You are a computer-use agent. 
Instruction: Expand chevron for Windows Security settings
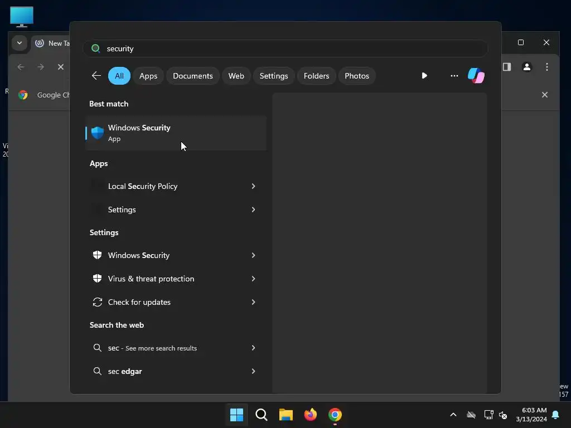(x=254, y=255)
